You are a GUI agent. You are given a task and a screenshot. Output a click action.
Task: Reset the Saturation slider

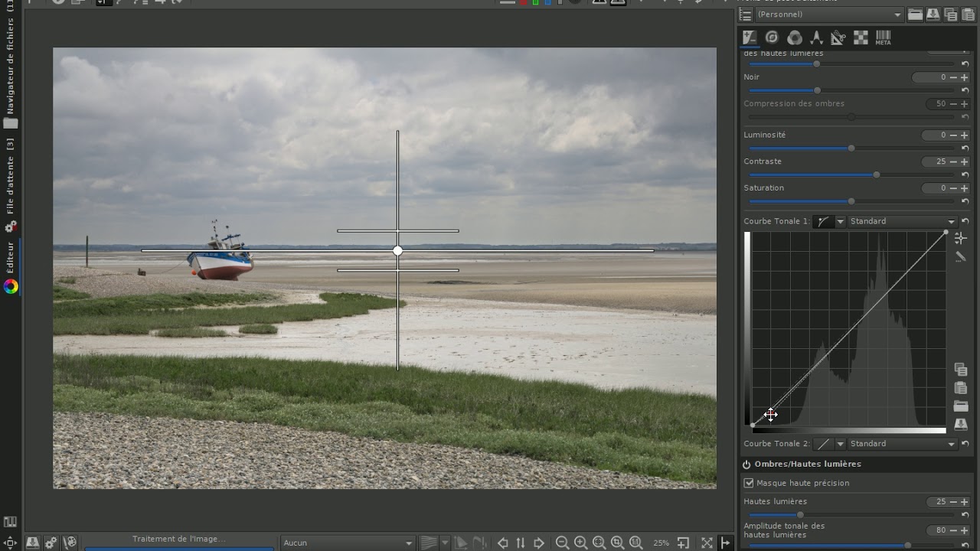965,201
